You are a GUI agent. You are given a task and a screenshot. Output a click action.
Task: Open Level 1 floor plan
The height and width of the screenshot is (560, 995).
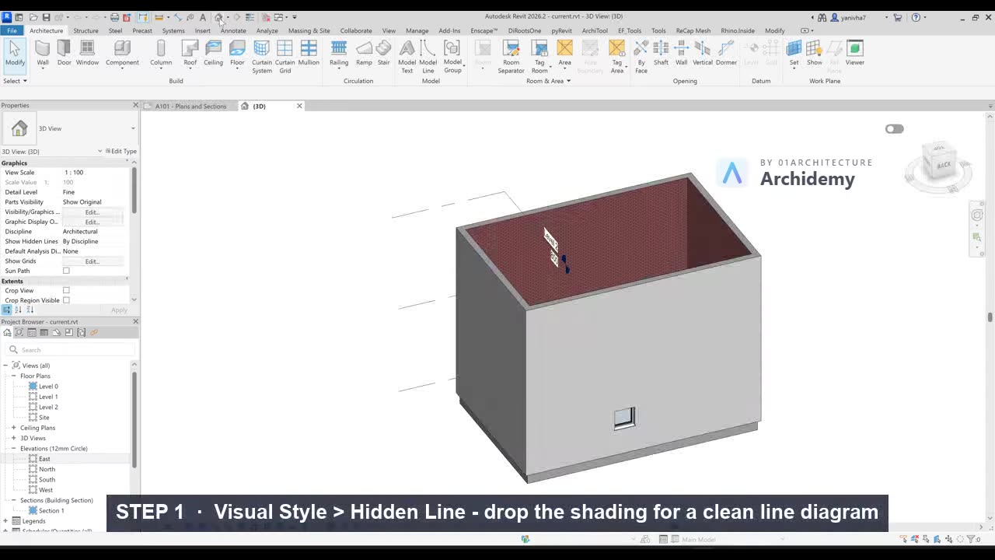[48, 397]
